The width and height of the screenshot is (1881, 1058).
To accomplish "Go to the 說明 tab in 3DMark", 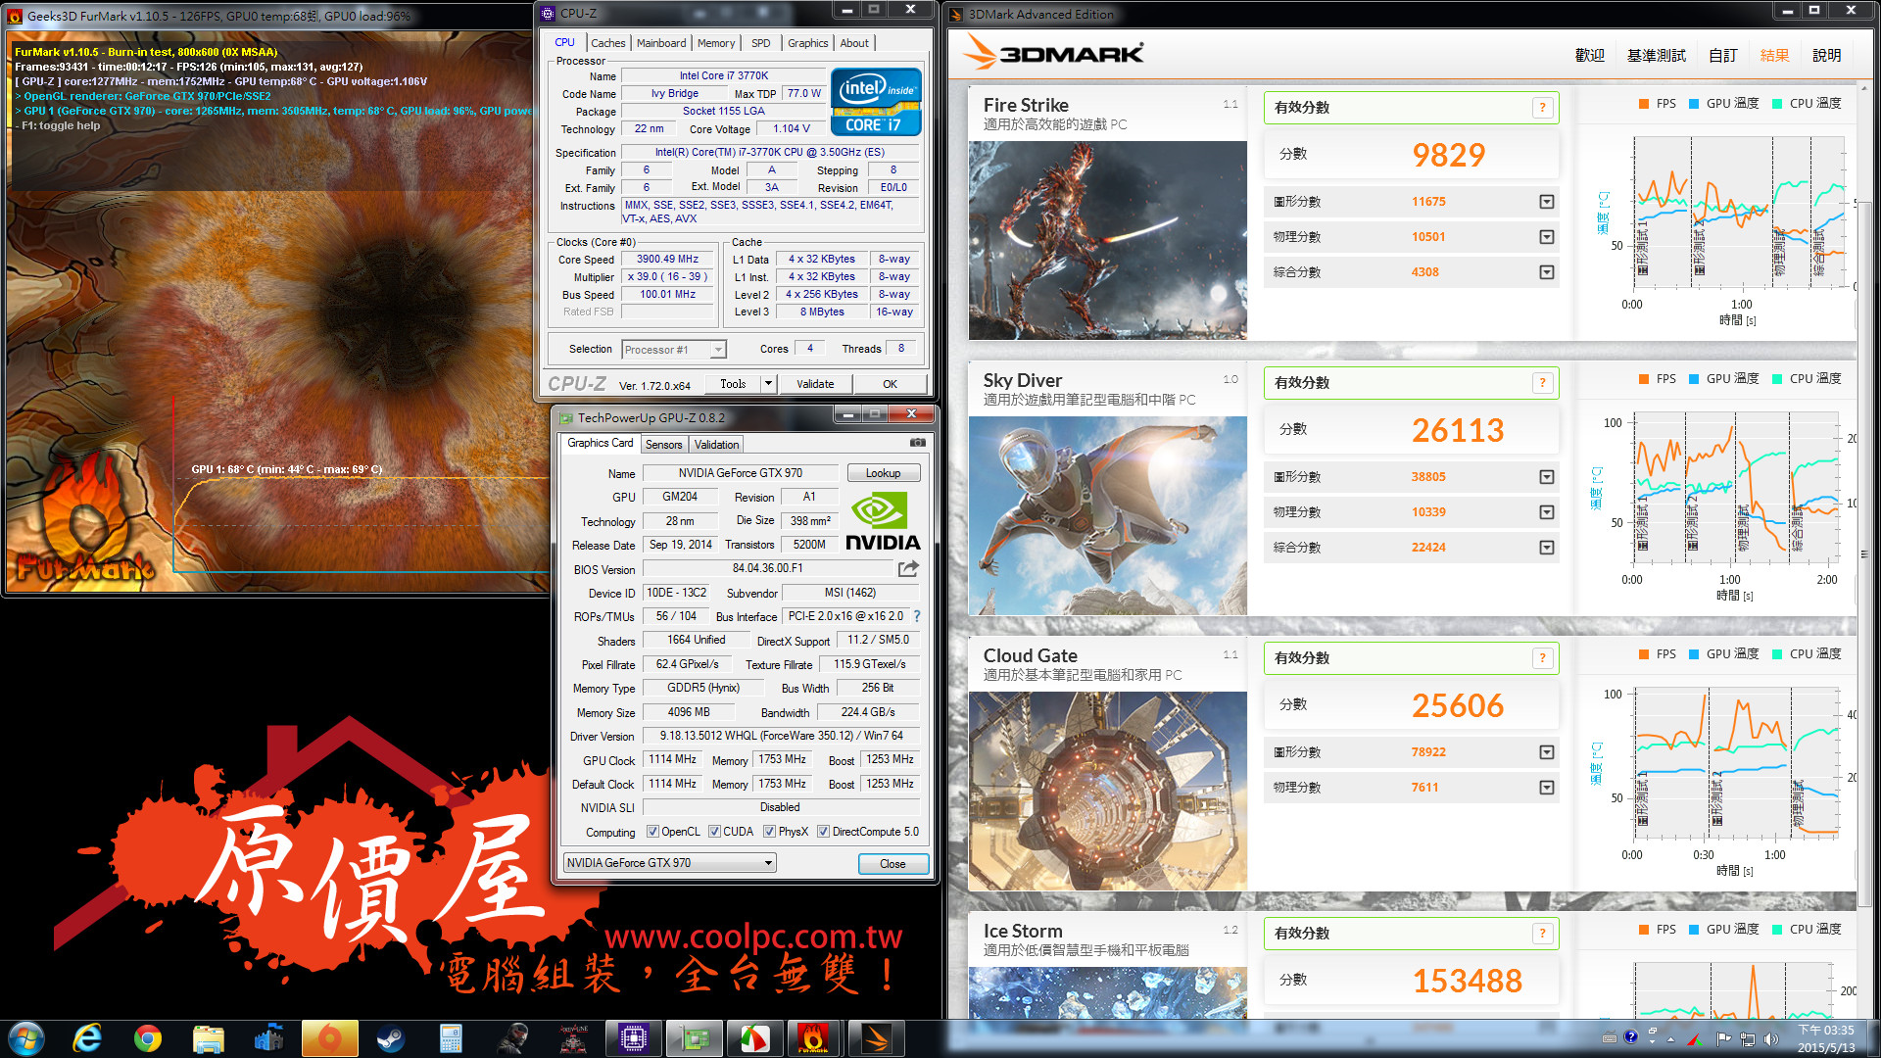I will pyautogui.click(x=1826, y=56).
